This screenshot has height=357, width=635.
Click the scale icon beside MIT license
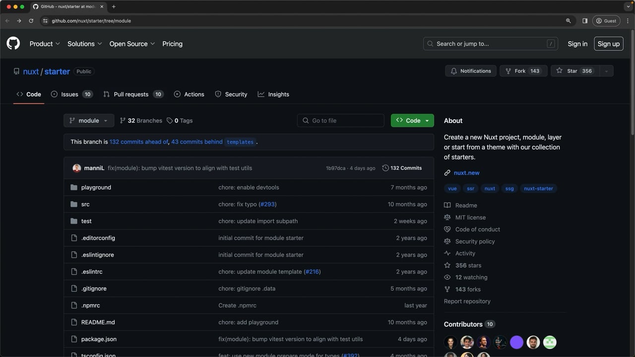click(447, 217)
